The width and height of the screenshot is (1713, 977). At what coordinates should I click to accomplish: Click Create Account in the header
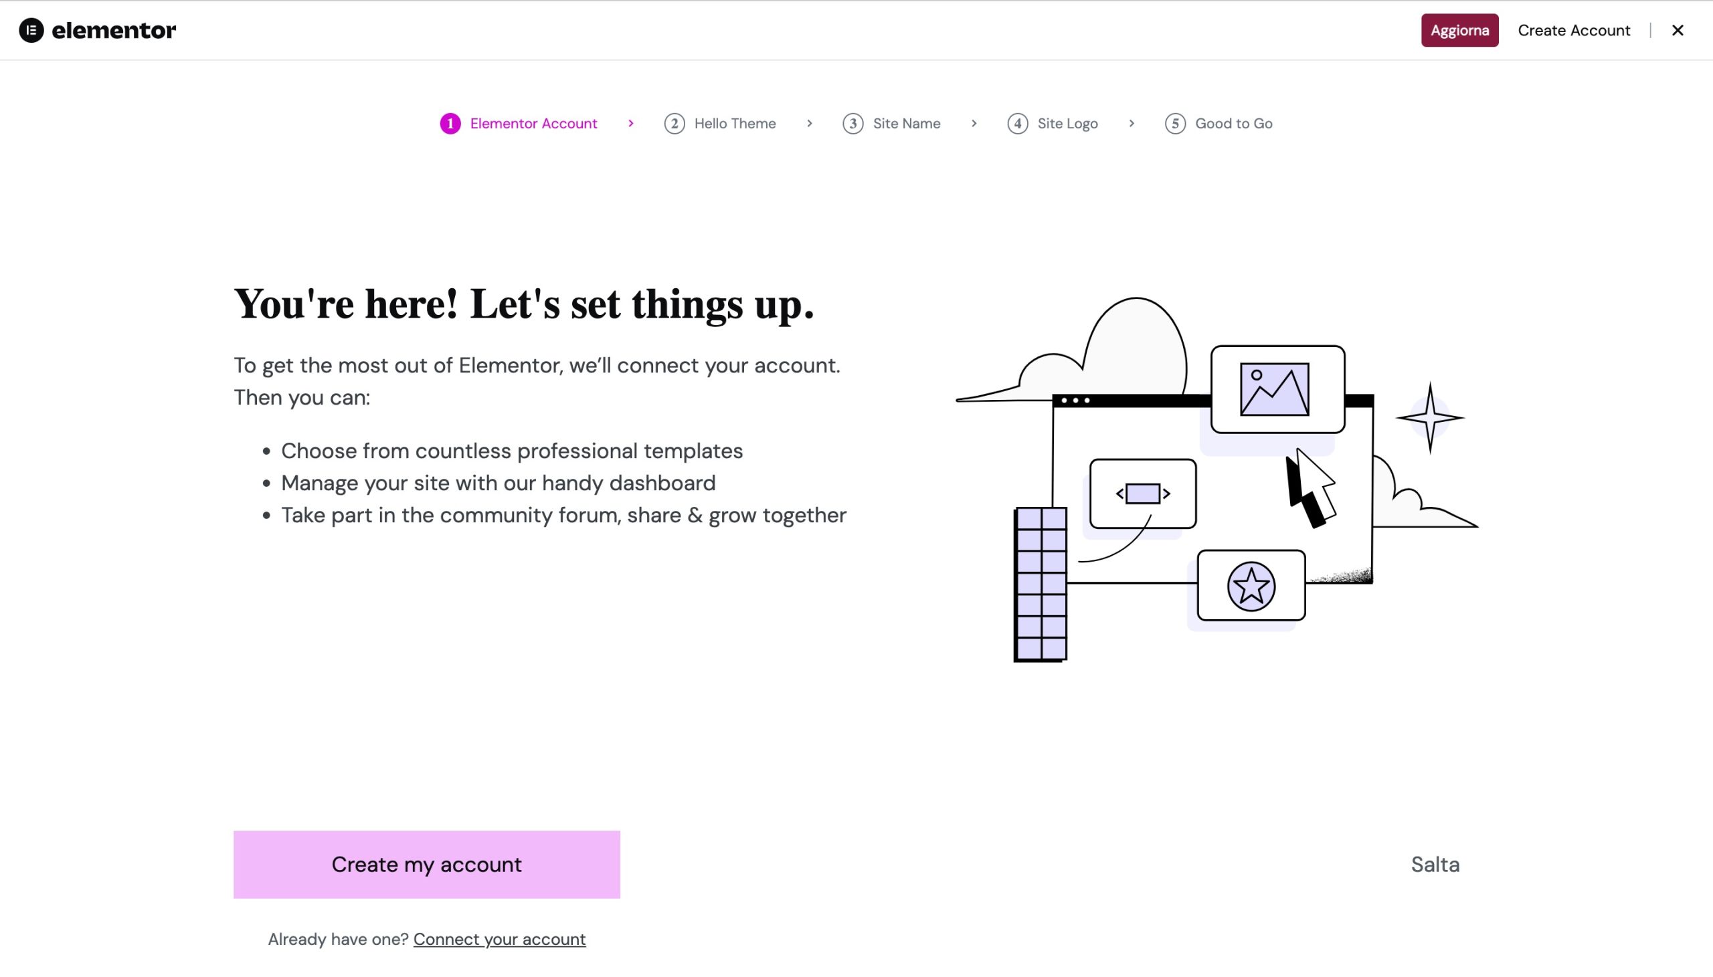coord(1573,30)
